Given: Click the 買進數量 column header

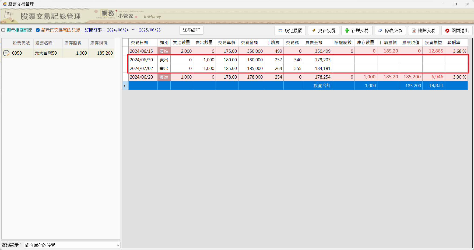Looking at the screenshot, I should point(182,43).
